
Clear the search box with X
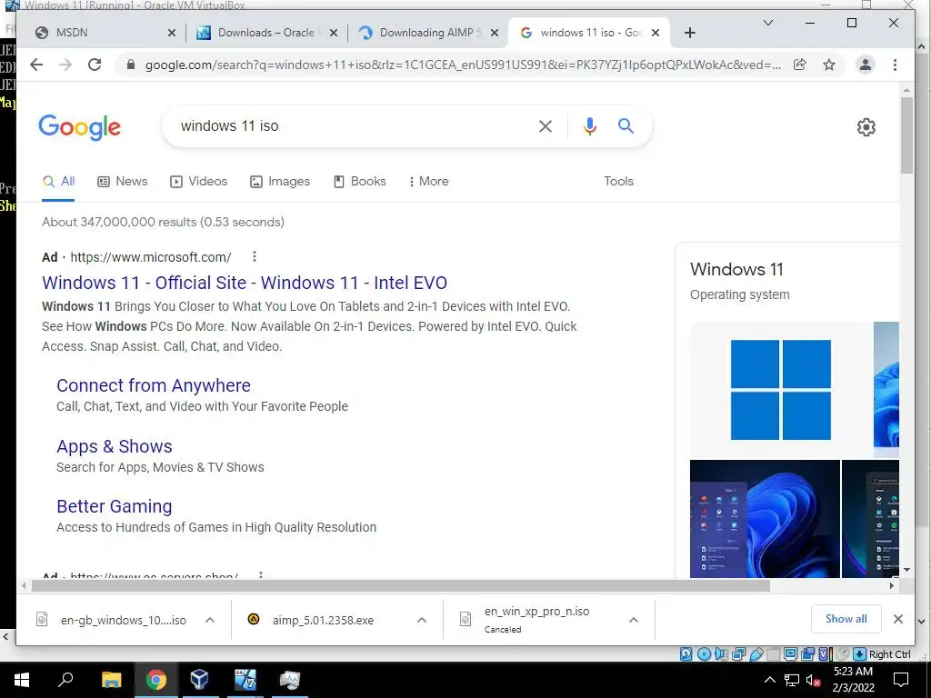point(546,125)
